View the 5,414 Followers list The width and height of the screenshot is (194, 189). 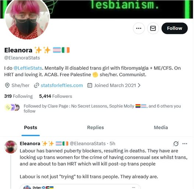point(56,96)
